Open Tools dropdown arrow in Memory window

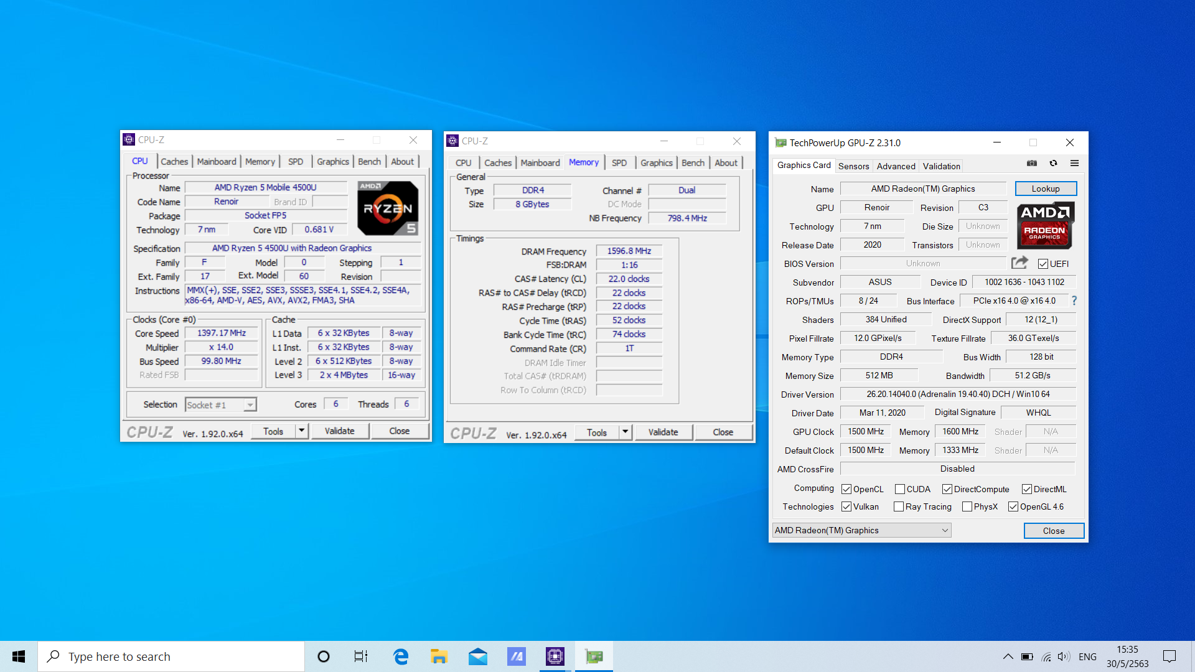pos(626,432)
